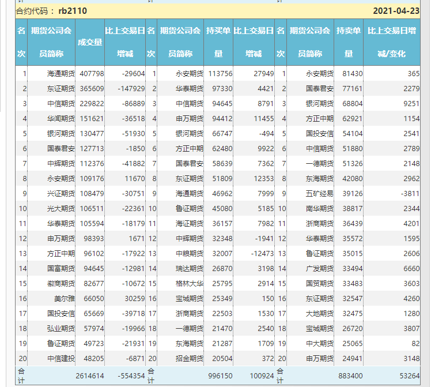Viewport: 431px width, 387px height.
Task: Click short position value 54104
Action: [353, 134]
